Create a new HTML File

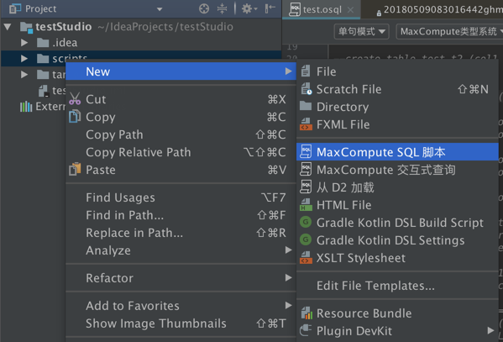pos(397,205)
